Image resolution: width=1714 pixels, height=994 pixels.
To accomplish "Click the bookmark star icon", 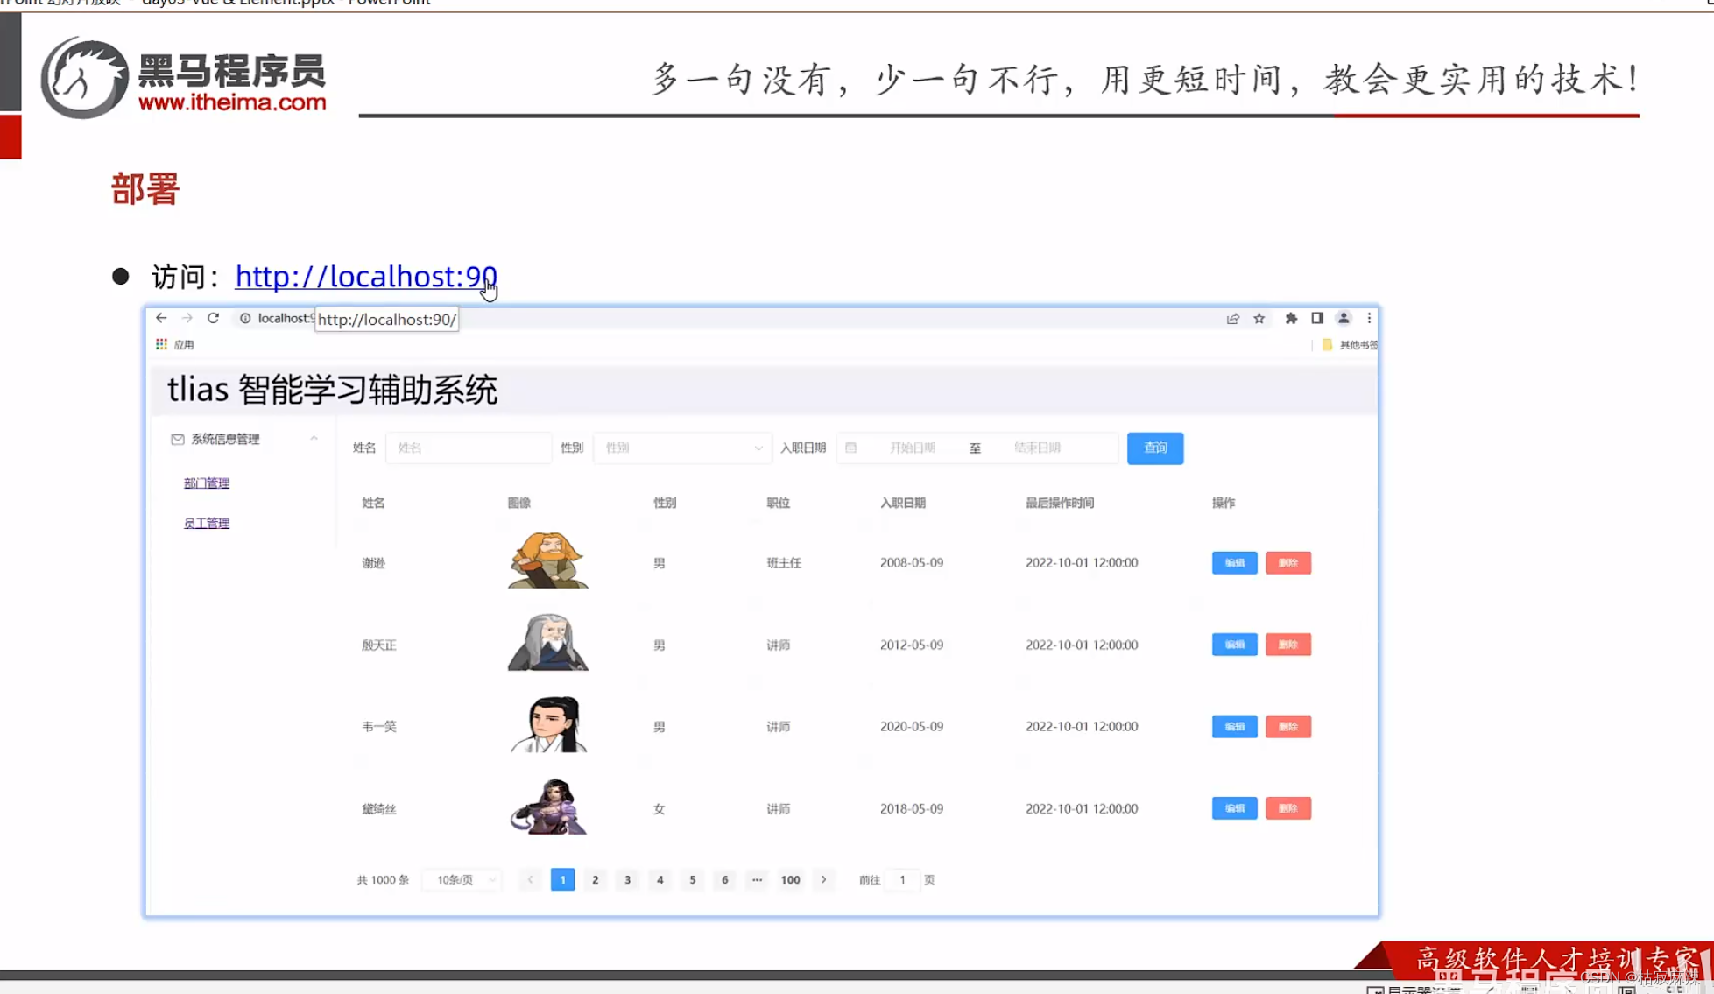I will tap(1259, 318).
